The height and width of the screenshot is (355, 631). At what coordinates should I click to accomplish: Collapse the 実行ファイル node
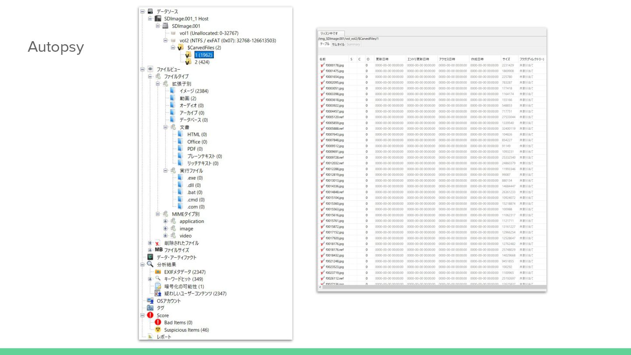coord(165,170)
